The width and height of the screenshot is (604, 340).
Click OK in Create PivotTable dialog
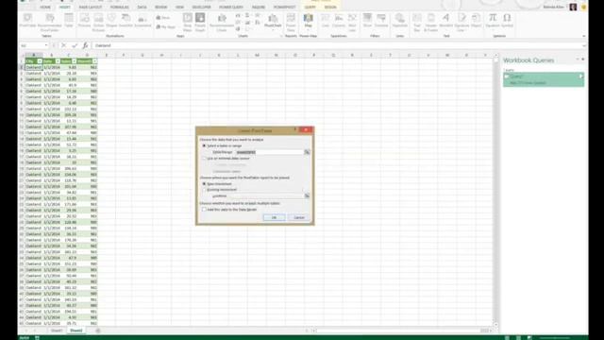pos(275,218)
